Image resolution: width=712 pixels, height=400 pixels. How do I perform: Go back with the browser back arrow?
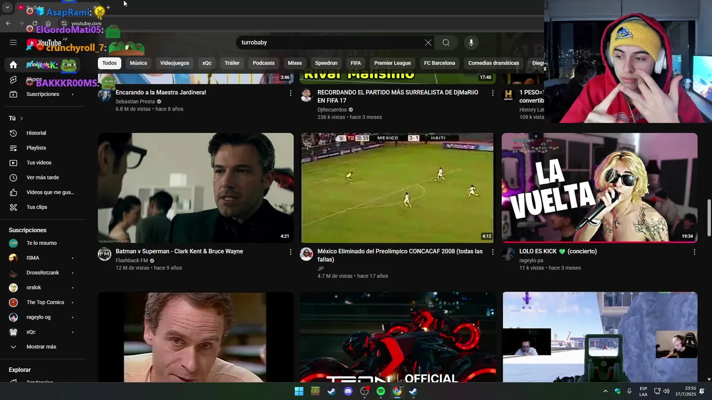tap(8, 23)
